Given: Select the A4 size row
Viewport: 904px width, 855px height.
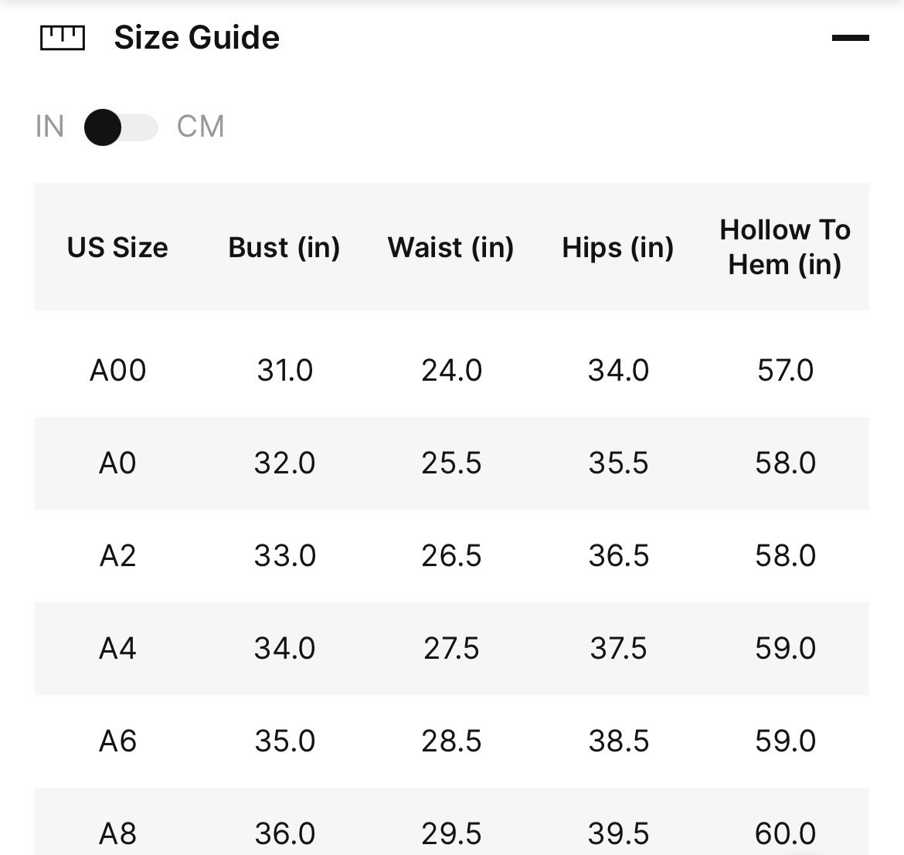Looking at the screenshot, I should coord(117,649).
